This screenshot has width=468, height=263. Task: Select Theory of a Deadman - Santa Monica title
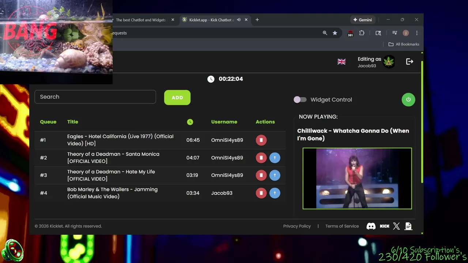point(113,158)
